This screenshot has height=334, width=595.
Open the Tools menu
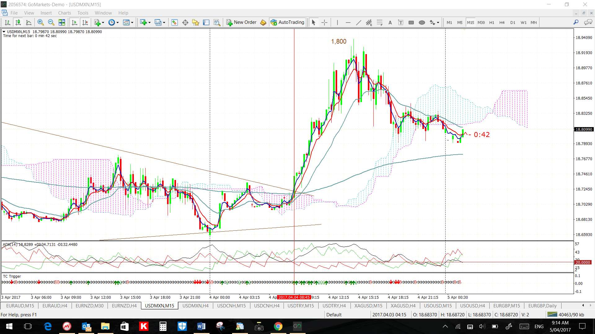(x=83, y=13)
